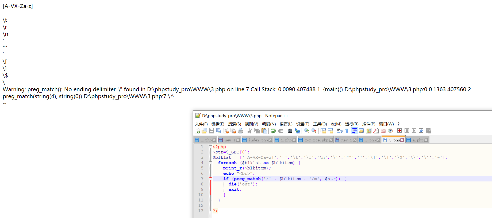Open the 视图(V) menu
The height and width of the screenshot is (218, 492).
[x=251, y=124]
